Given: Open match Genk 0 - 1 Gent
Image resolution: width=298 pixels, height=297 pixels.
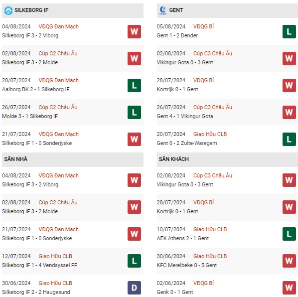Looking at the screenshot, I should [175, 292].
